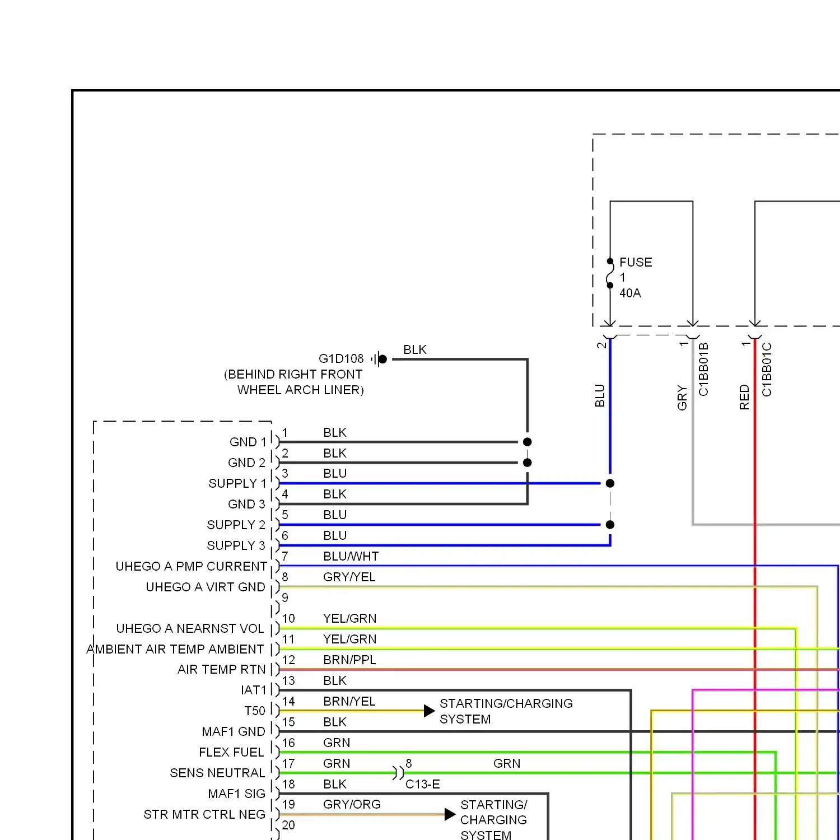Click pin number 9 on the connector
The image size is (840, 840).
285,598
